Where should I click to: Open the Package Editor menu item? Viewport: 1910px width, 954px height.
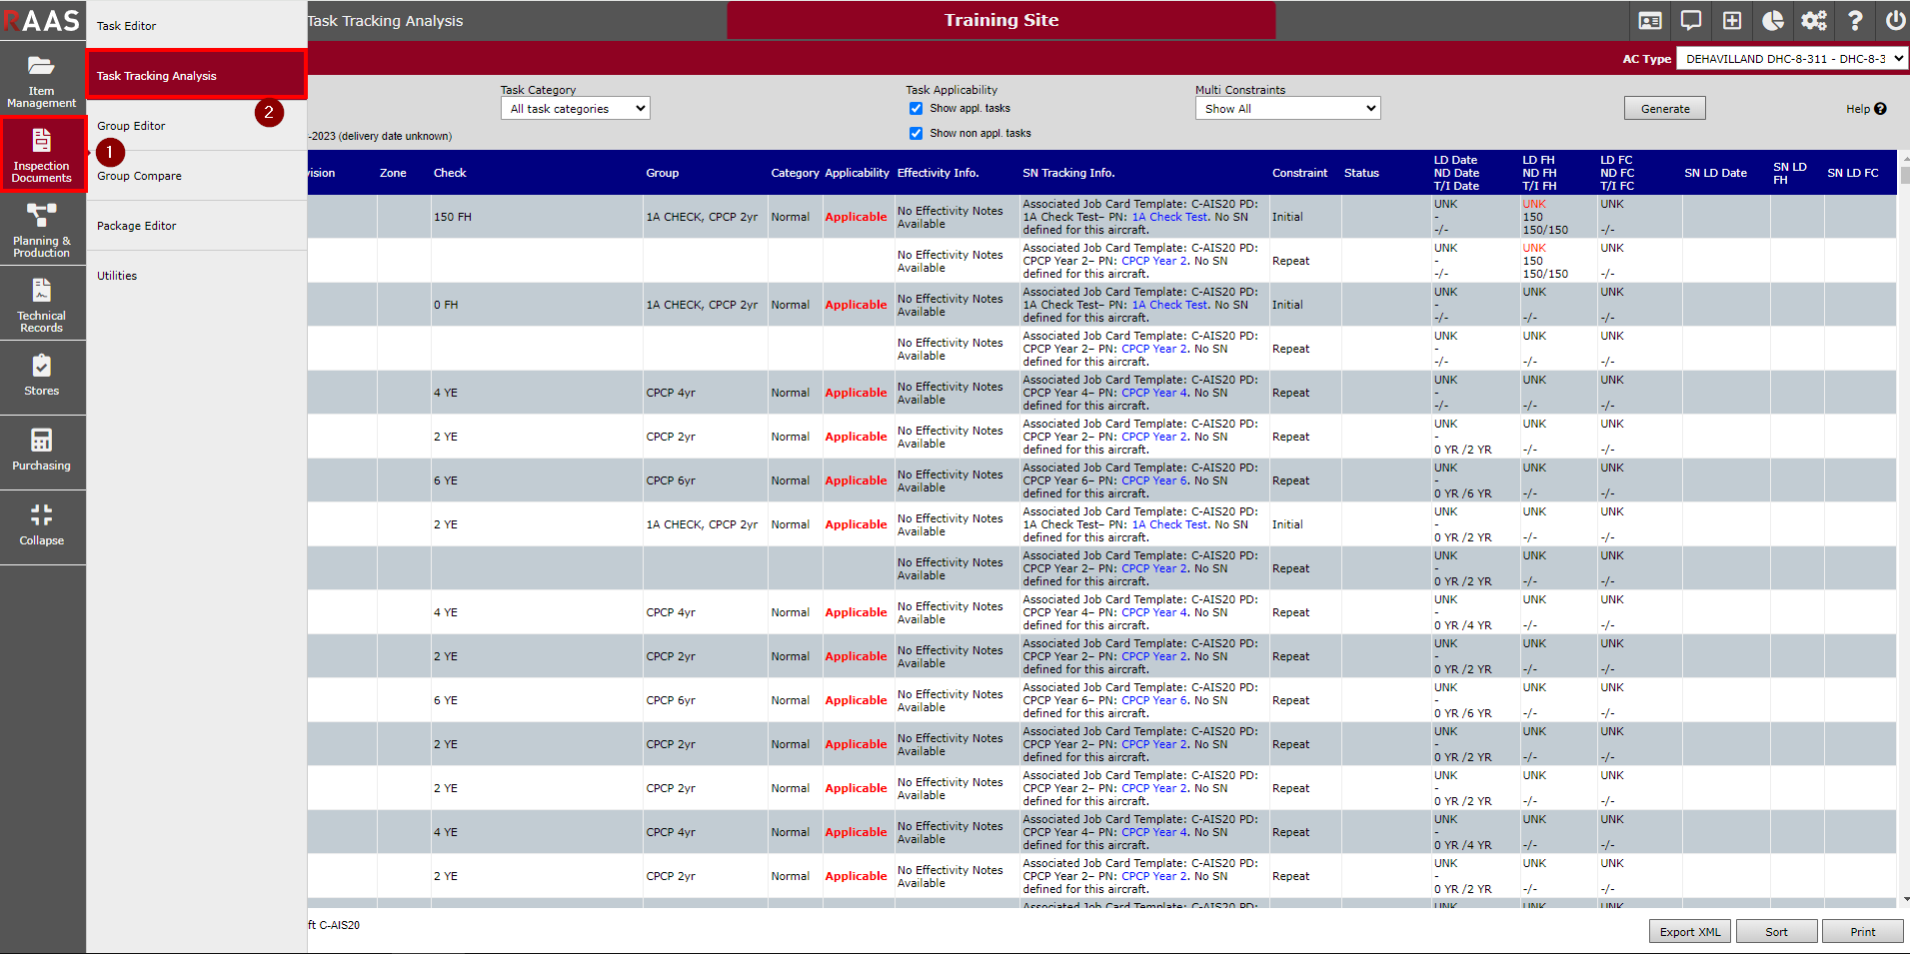(x=136, y=226)
